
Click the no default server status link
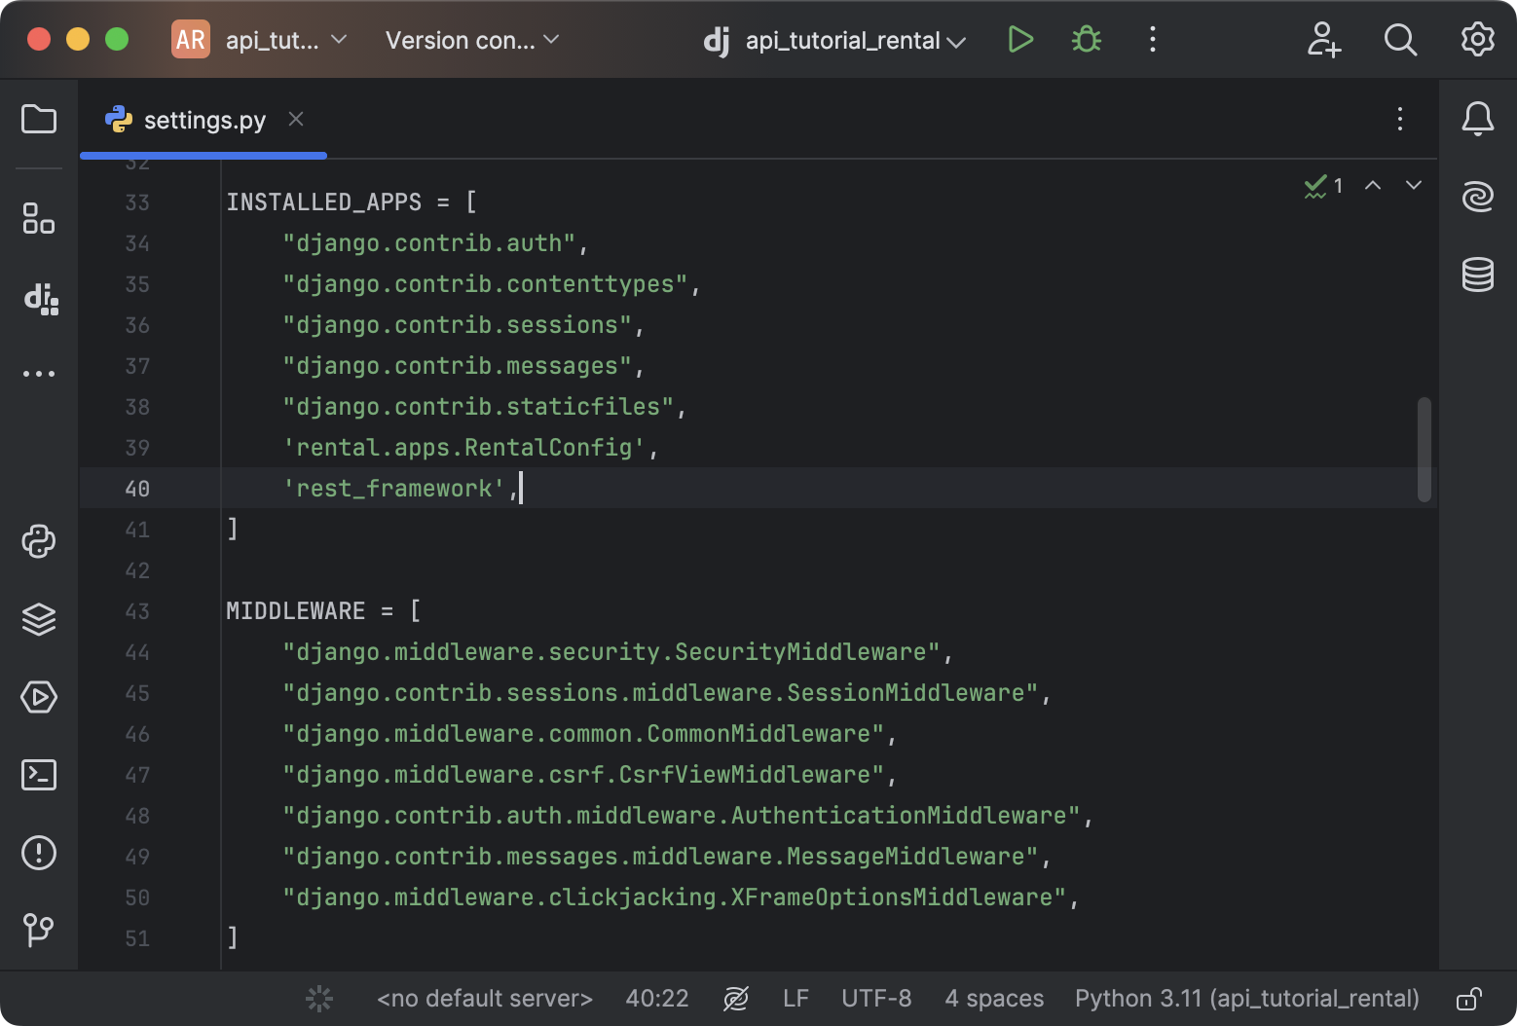[x=484, y=998]
